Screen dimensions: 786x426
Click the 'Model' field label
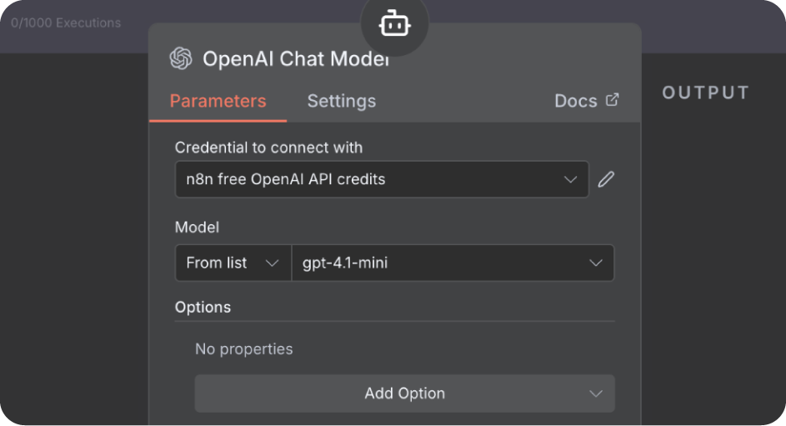(x=197, y=227)
